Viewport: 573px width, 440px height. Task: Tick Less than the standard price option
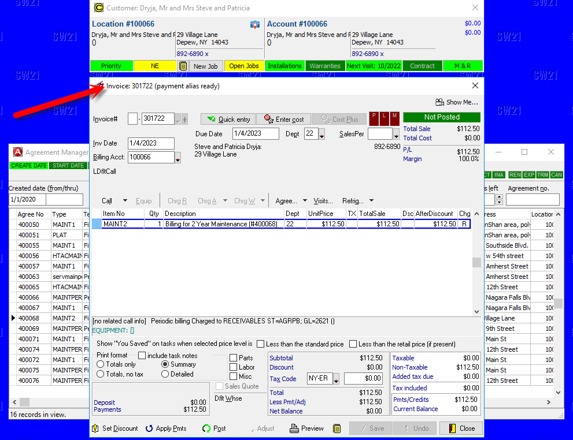261,344
